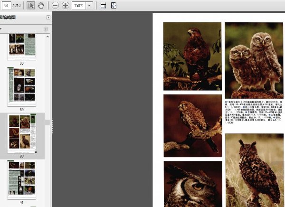Click the trash icon in thumbnails panel

46,29
